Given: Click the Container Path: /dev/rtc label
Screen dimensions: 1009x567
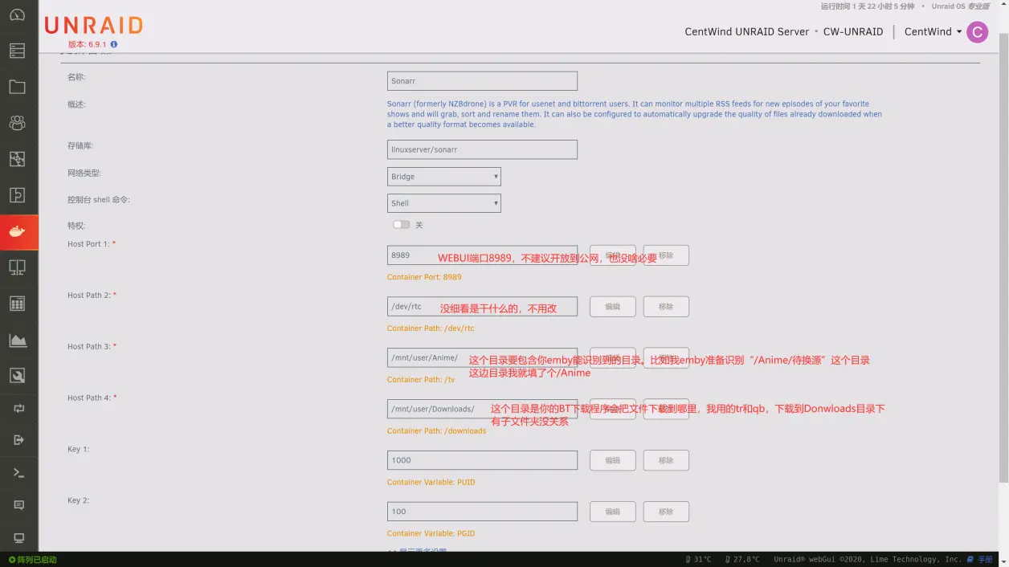Looking at the screenshot, I should point(431,328).
